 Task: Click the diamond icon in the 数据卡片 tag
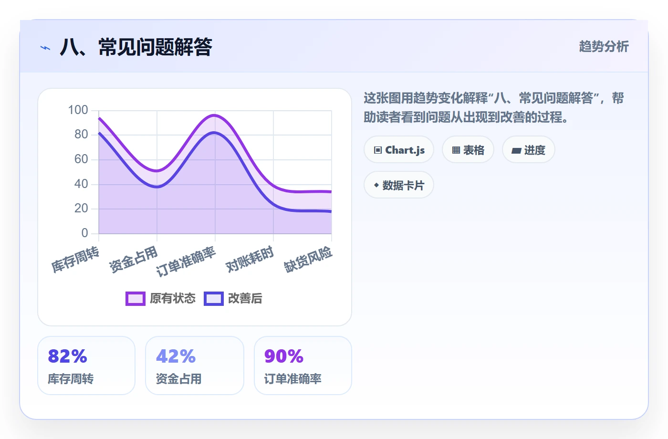376,185
